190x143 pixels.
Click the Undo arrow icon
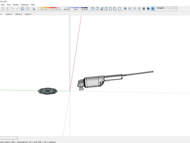(13, 9)
